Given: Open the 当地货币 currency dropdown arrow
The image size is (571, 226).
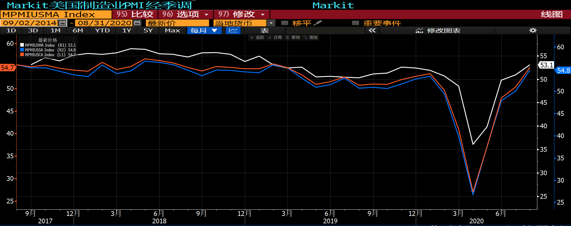Looking at the screenshot, I should pos(271,23).
